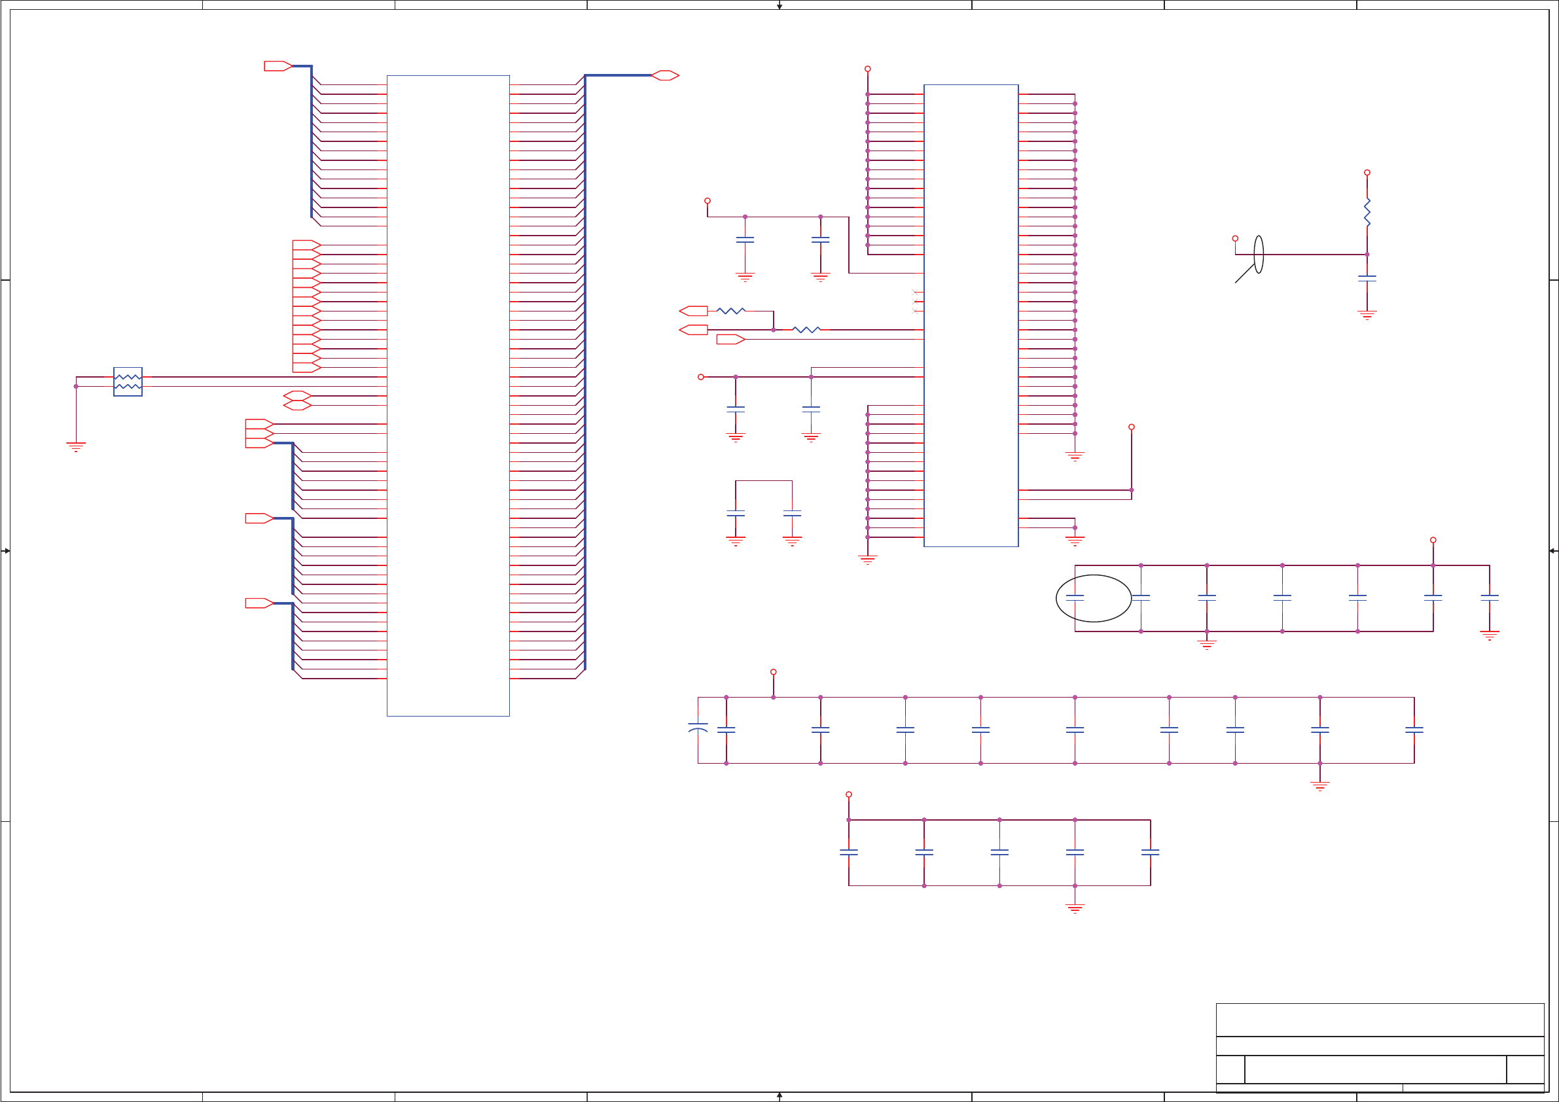Select top-left input port feeding blue bus
The image size is (1559, 1102).
click(278, 66)
